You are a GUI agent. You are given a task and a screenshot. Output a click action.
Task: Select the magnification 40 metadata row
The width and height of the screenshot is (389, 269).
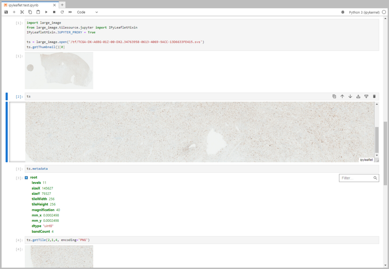click(x=46, y=210)
